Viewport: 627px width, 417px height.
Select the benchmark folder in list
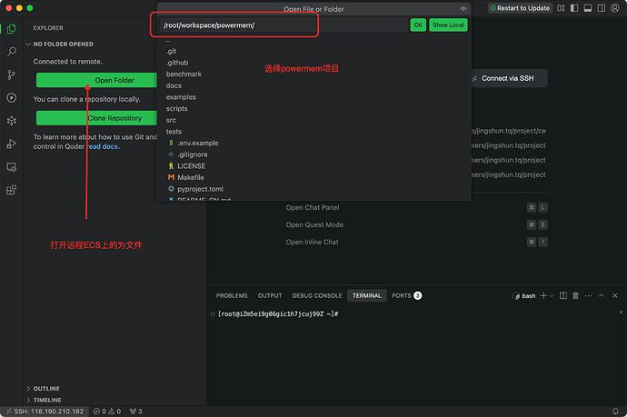[184, 74]
